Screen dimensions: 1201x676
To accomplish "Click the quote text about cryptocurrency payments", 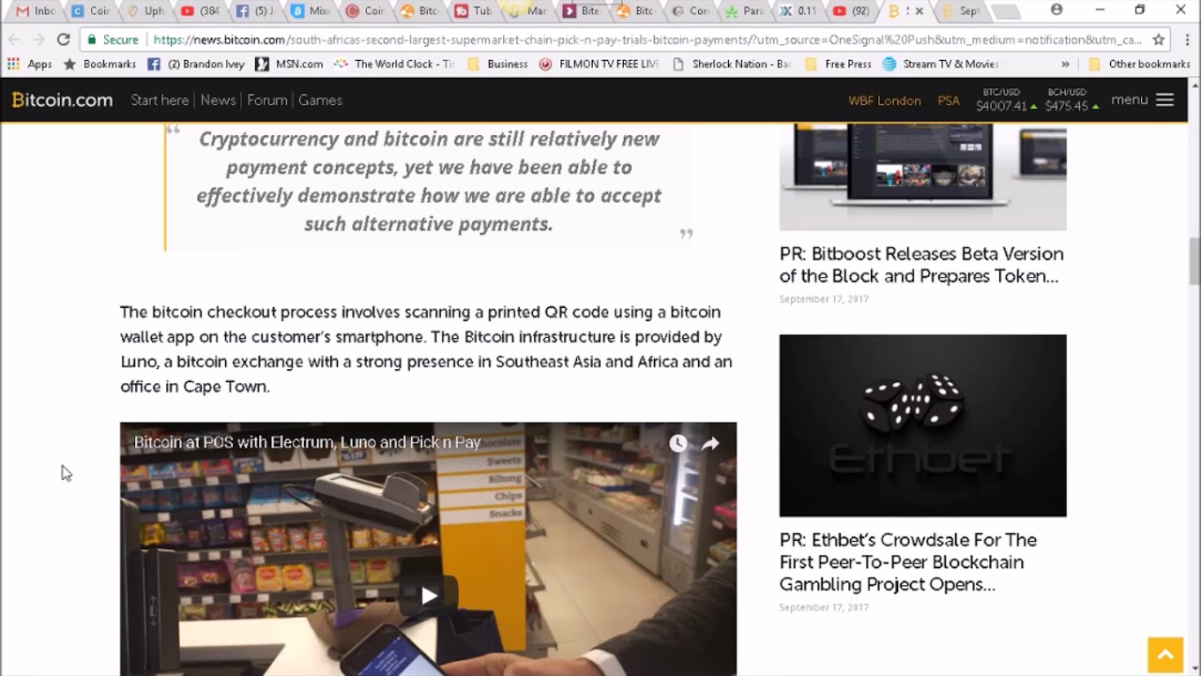I will click(429, 181).
